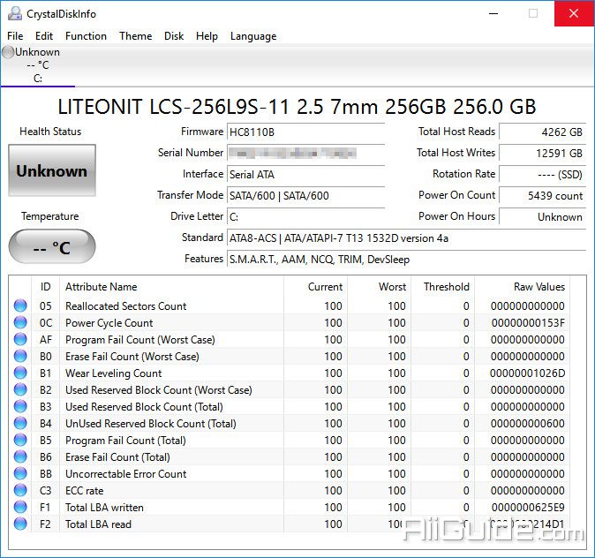Click status orb for Used Reserved Block Count (Total)
Screen dimensions: 595x558
coord(20,406)
